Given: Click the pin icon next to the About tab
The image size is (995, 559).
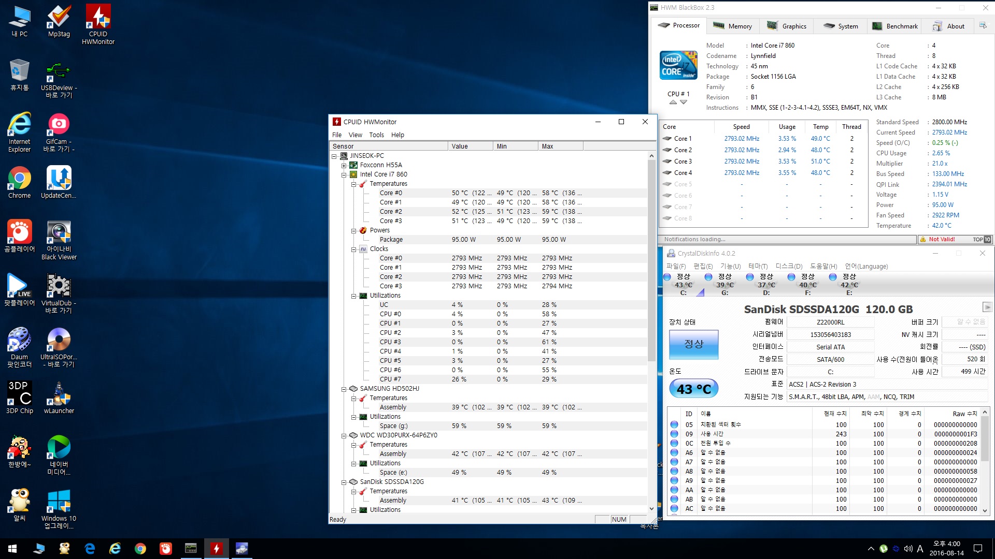Looking at the screenshot, I should click(x=983, y=25).
